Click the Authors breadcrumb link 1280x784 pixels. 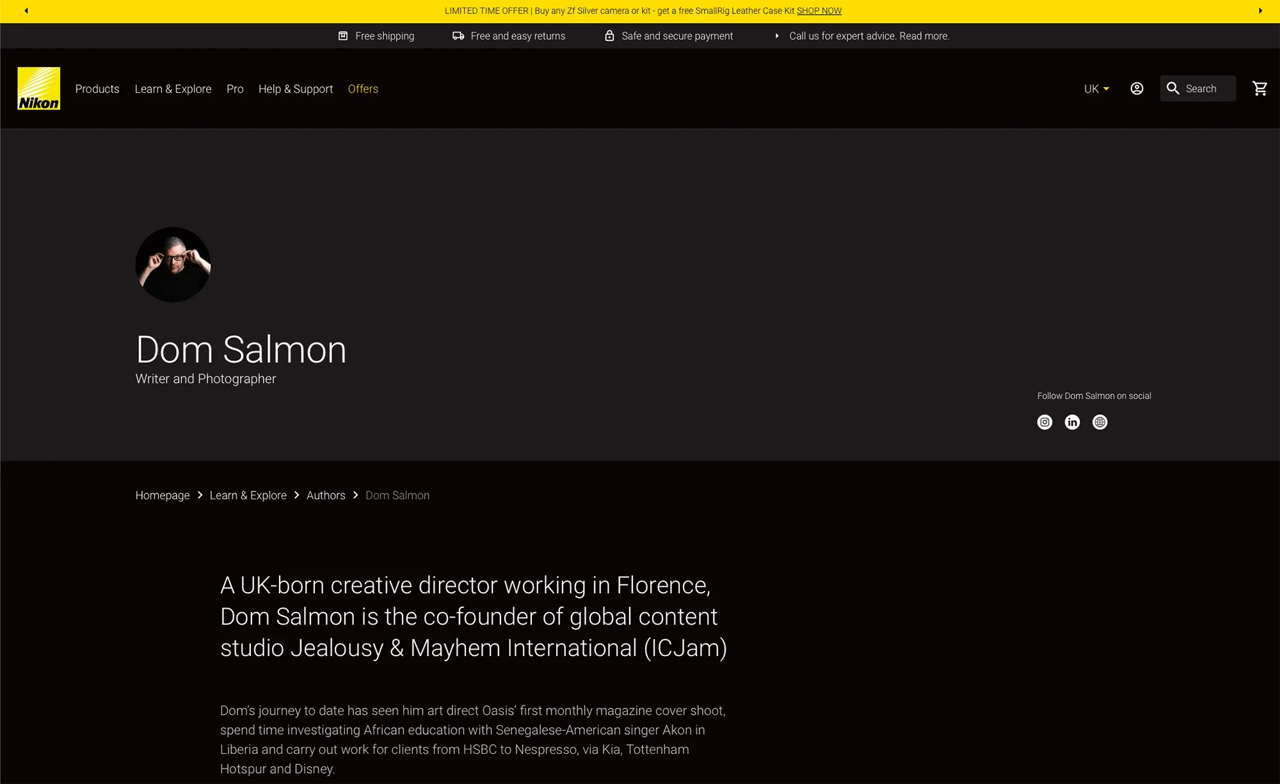[x=326, y=495]
